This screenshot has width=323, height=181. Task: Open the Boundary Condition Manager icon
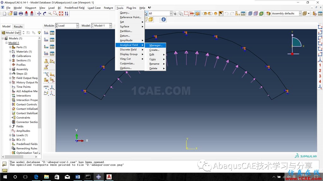coord(52,40)
